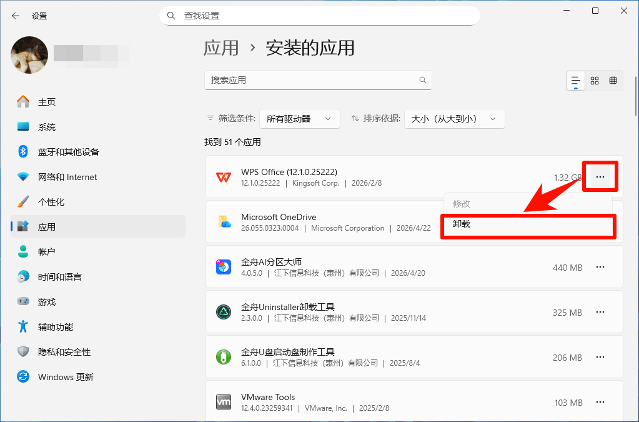Viewport: 639px width, 422px height.
Task: Click the 帐户 person icon
Action: (23, 251)
